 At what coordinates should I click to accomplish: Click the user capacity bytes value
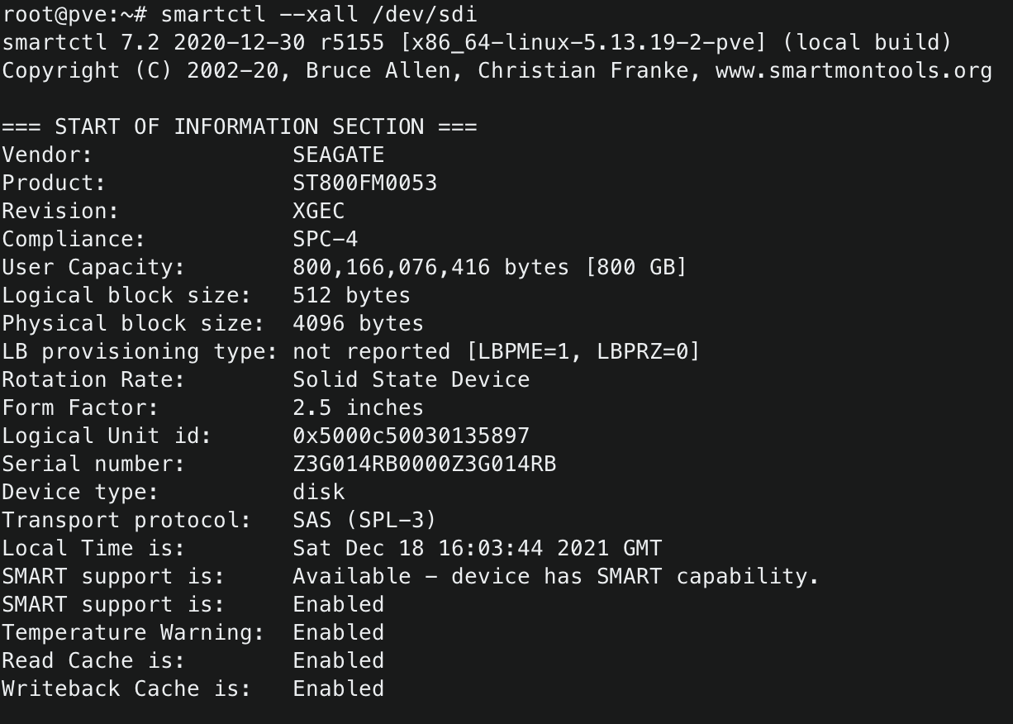[x=430, y=268]
